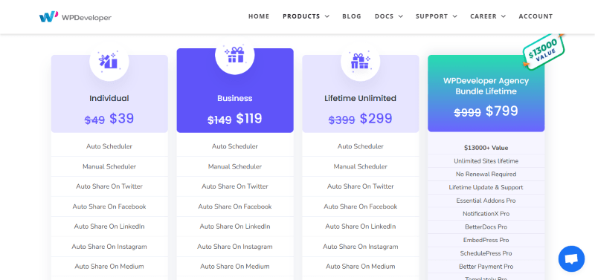Select the Business $119 plan card
The height and width of the screenshot is (280, 595).
click(235, 91)
